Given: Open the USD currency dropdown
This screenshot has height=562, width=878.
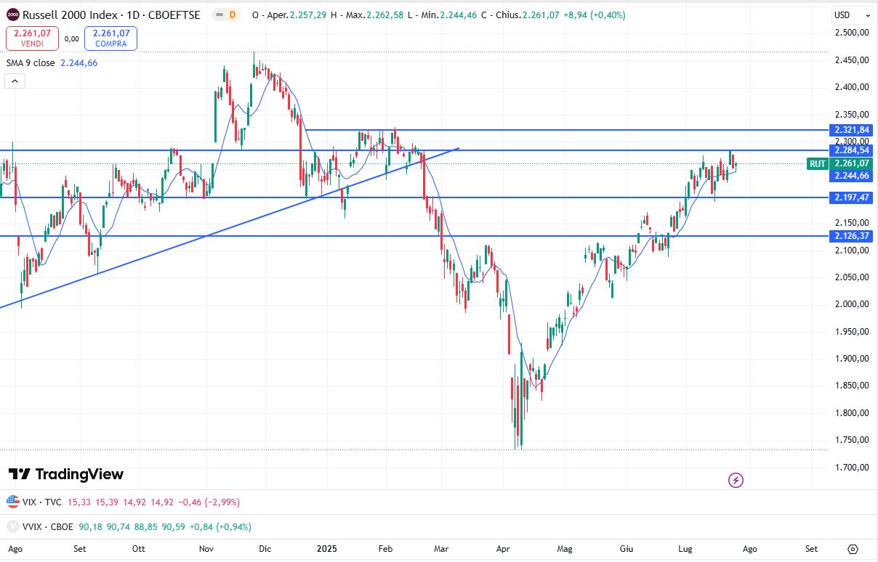Looking at the screenshot, I should 853,15.
